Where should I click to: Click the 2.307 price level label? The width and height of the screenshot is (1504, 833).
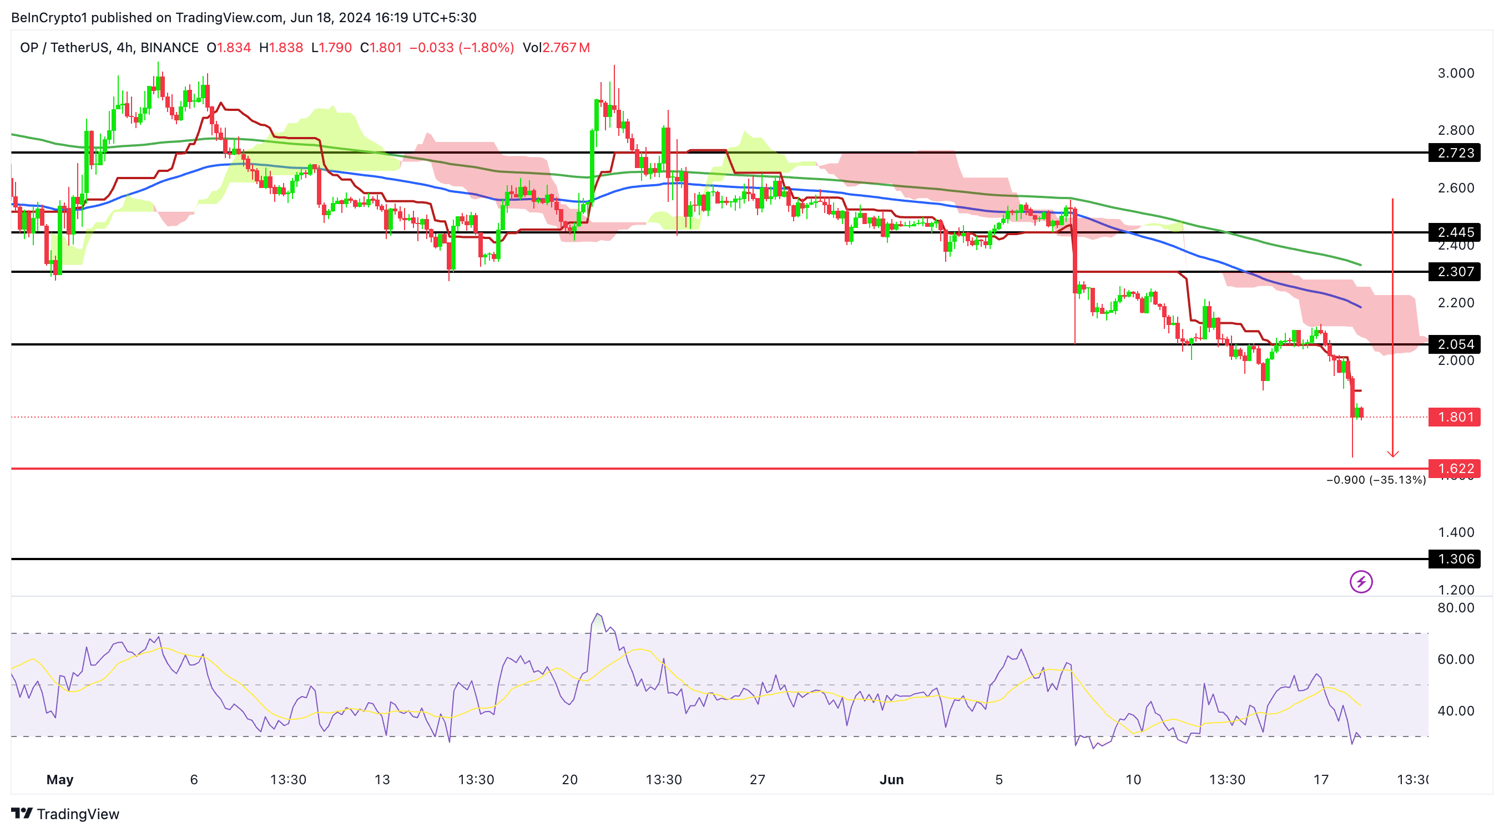click(x=1455, y=272)
